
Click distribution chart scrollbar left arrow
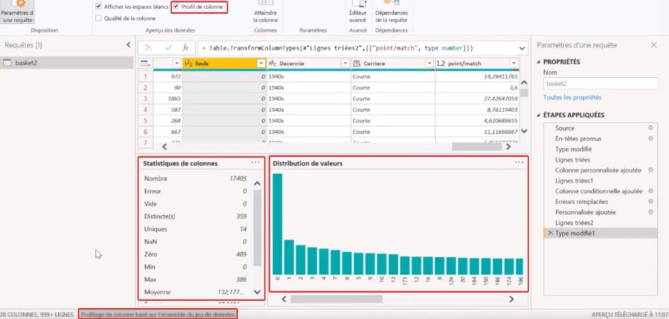pos(284,299)
